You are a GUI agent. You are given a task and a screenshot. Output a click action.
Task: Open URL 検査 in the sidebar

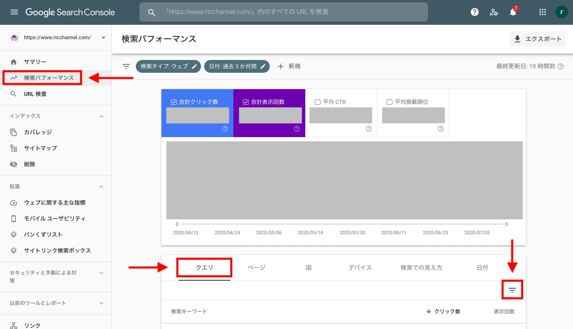[56, 94]
